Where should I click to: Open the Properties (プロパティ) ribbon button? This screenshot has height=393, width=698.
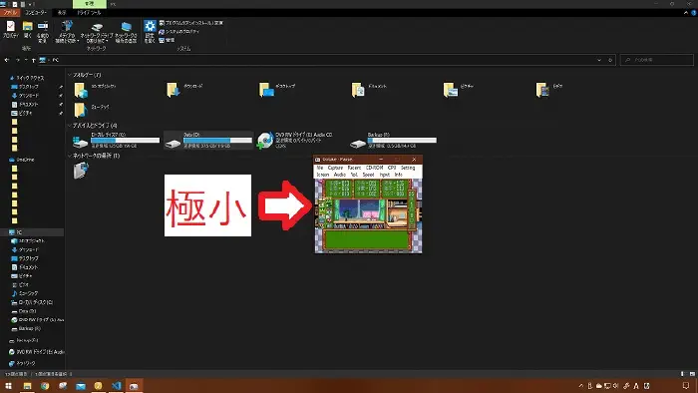click(x=10, y=30)
